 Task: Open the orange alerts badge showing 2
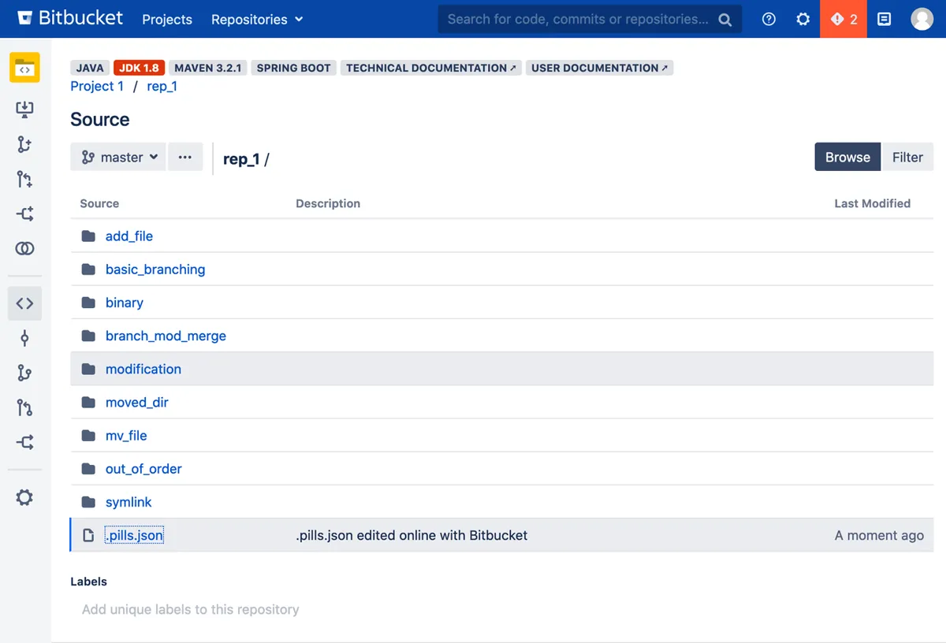tap(844, 19)
